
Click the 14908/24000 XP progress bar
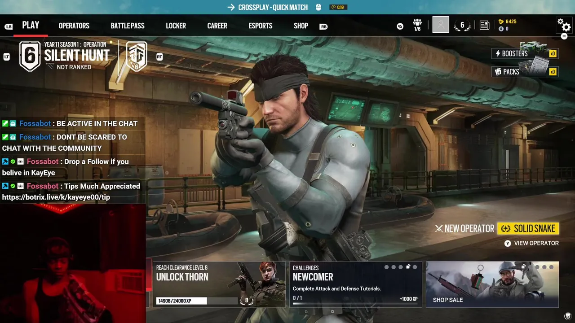[197, 301]
